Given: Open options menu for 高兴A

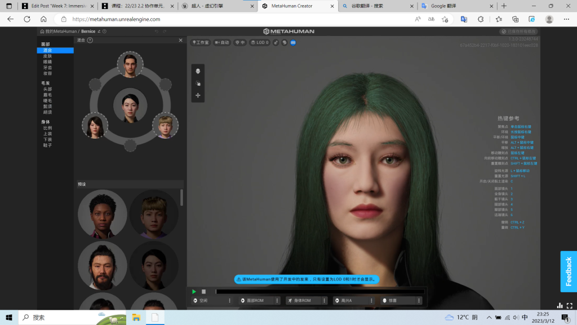Looking at the screenshot, I should [372, 301].
